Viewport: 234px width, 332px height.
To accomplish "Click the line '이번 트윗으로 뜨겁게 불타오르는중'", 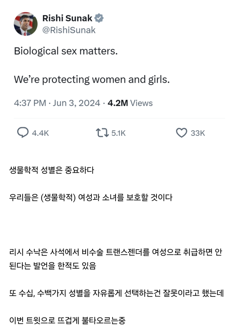I will 68,320.
